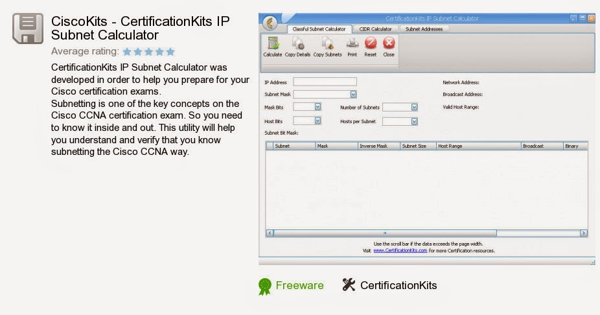
Task: Open the www.CertificationKits.com link
Action: coord(400,251)
